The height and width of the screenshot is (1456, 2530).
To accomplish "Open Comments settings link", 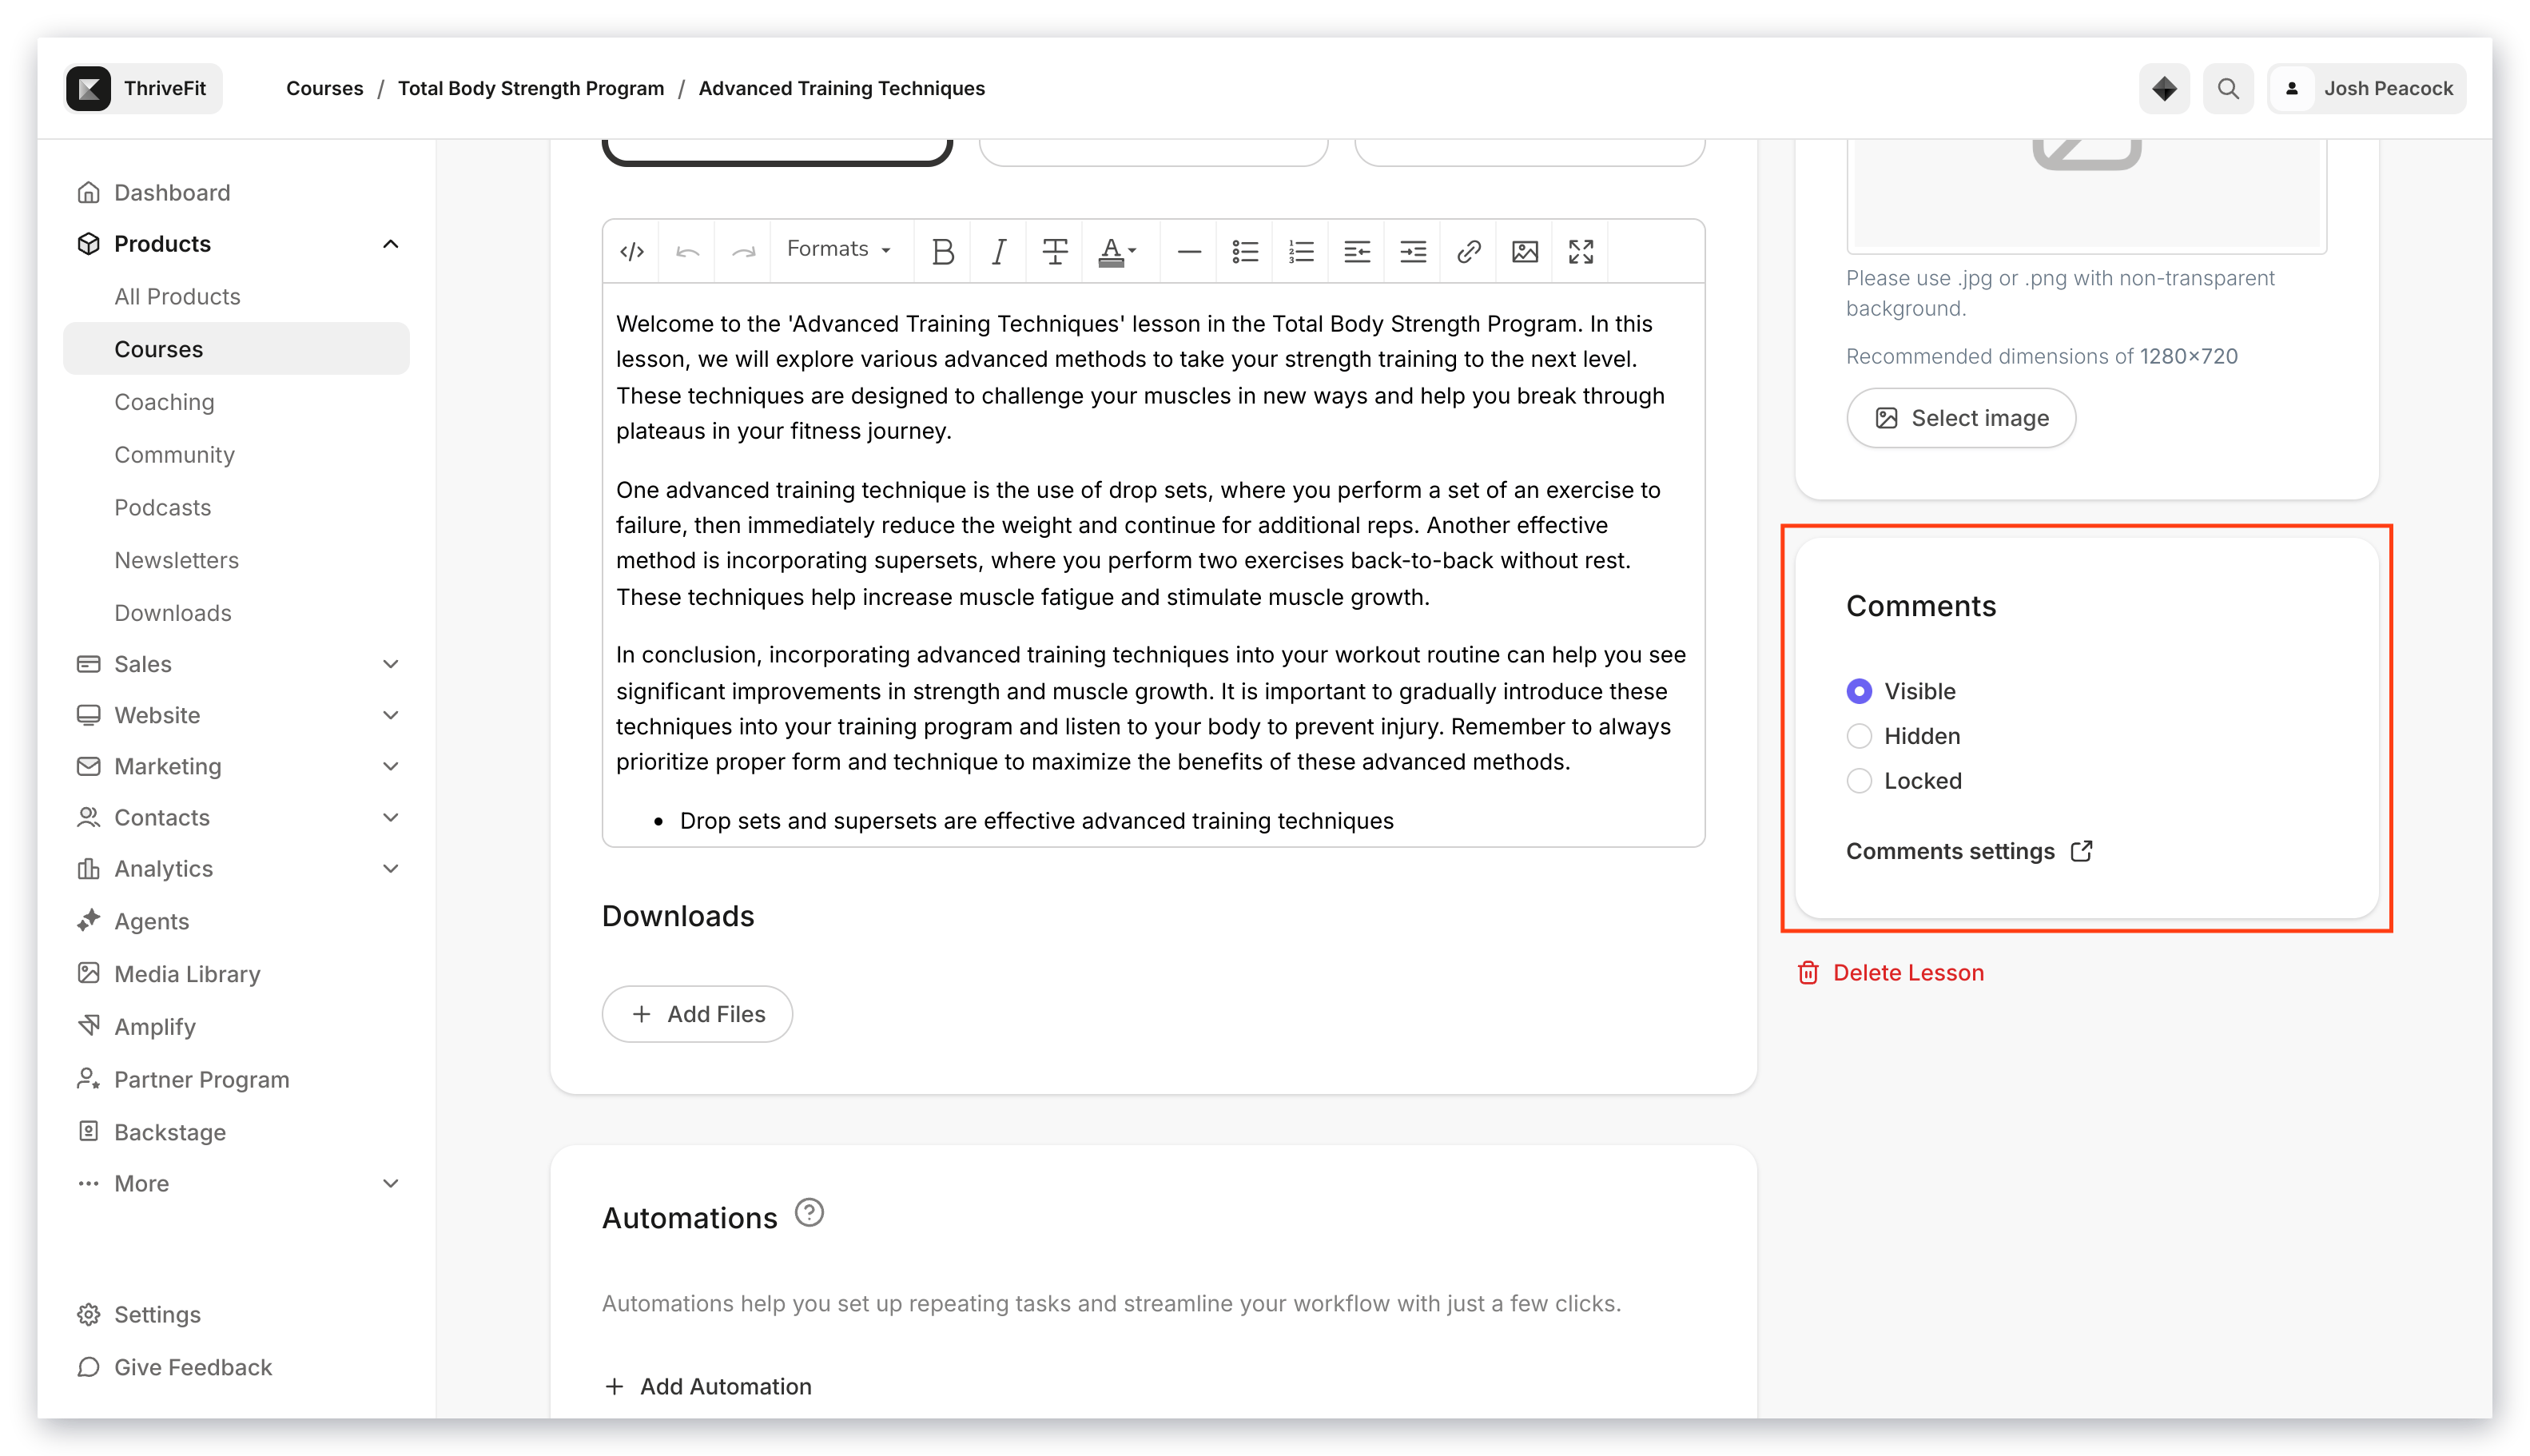I will 1969,851.
